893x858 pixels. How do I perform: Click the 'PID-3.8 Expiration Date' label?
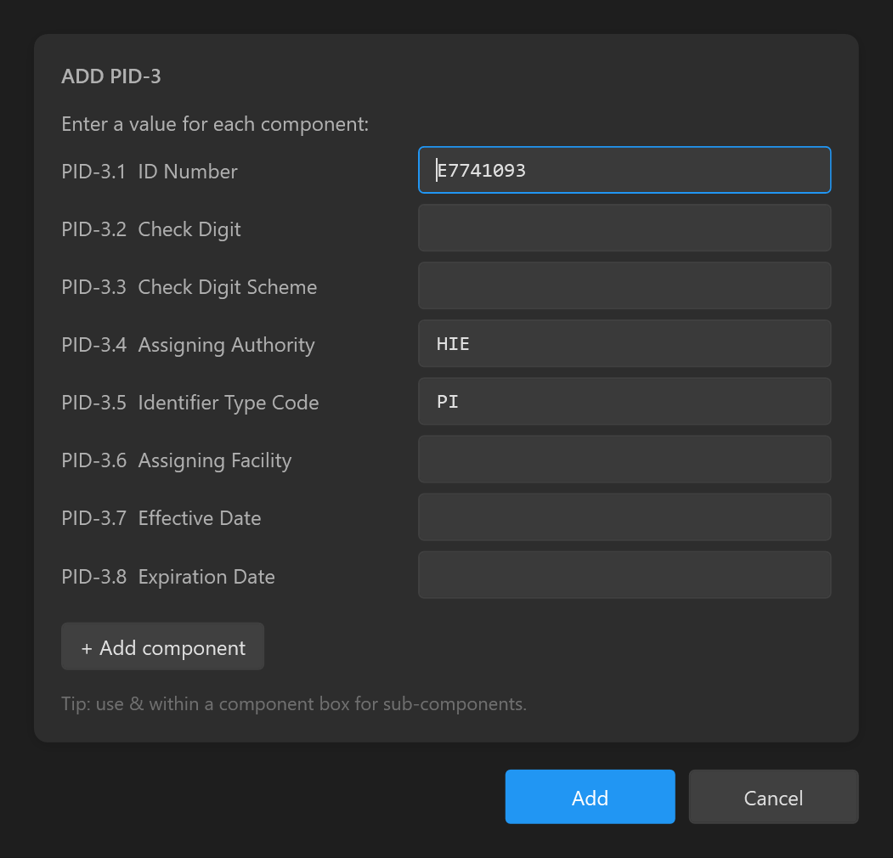(x=168, y=577)
